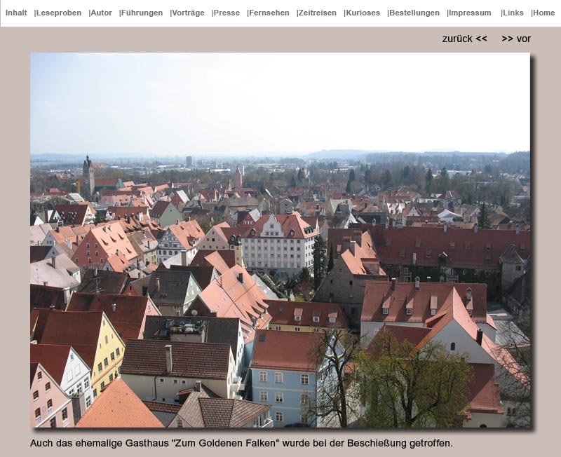Click the old town rooftop photo
The image size is (561, 457).
(x=280, y=240)
